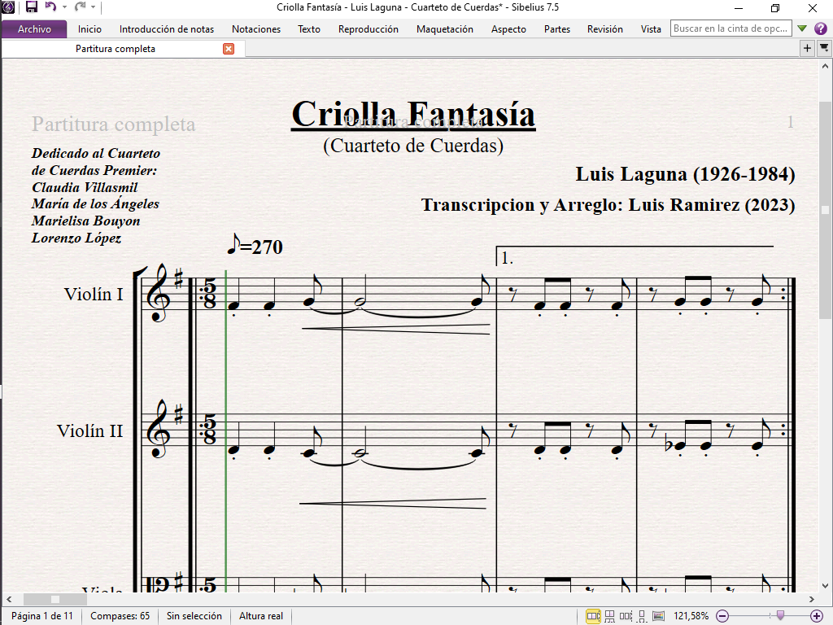Switch to the Reproducción tab
The width and height of the screenshot is (833, 625).
(369, 29)
